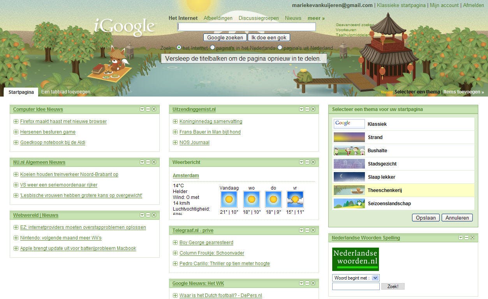The height and width of the screenshot is (299, 488).
Task: Open Uitzendinggemist.nl gadget menu arrow
Action: 301,109
